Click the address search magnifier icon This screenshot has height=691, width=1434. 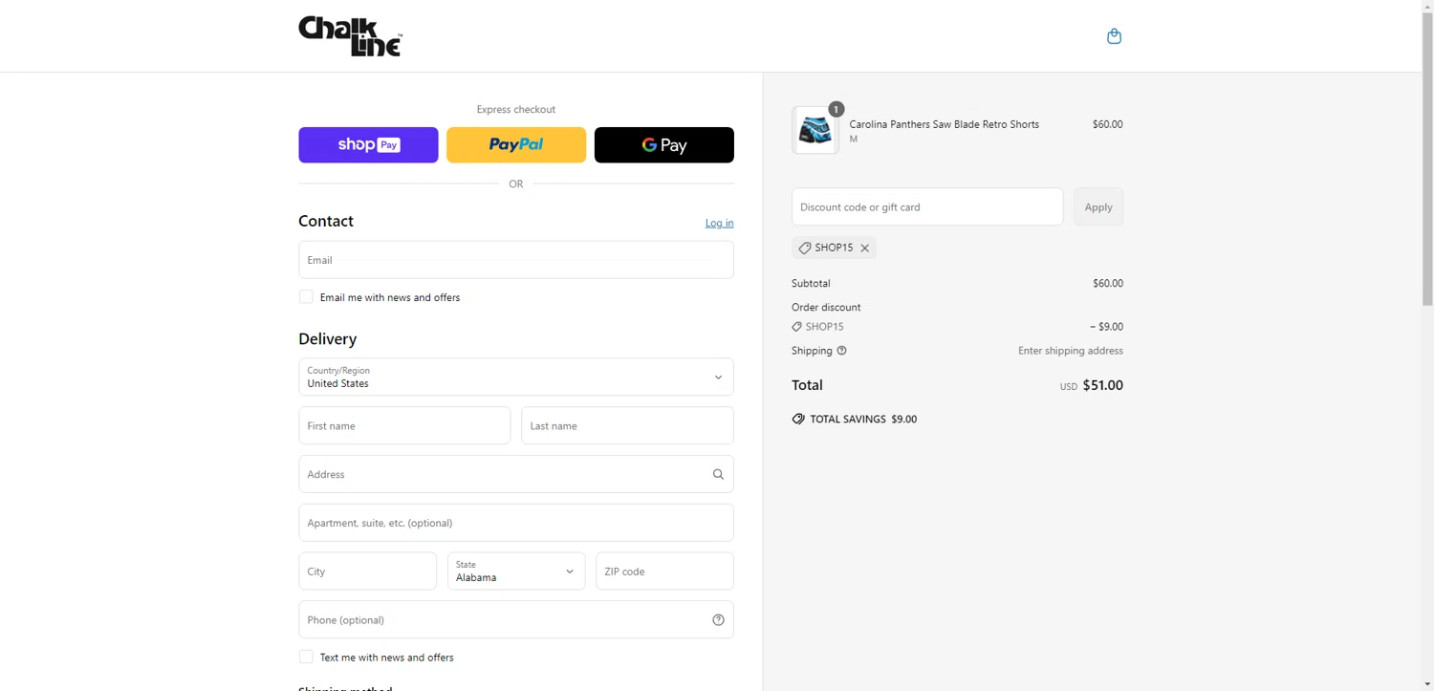click(x=718, y=474)
